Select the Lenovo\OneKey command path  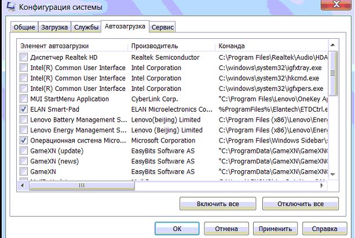(273, 99)
